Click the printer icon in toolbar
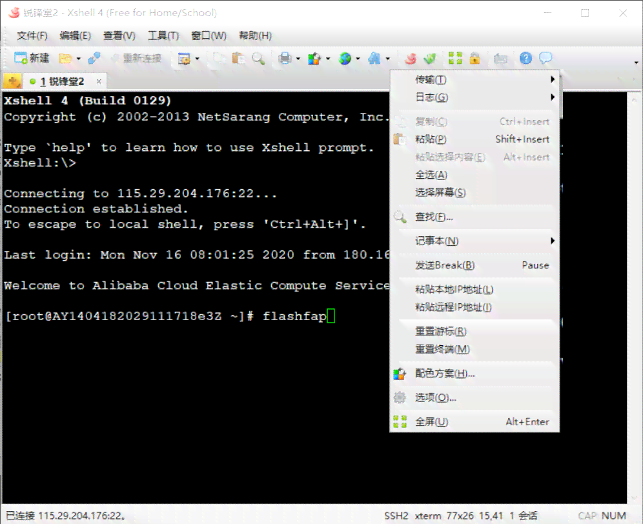 [x=285, y=59]
